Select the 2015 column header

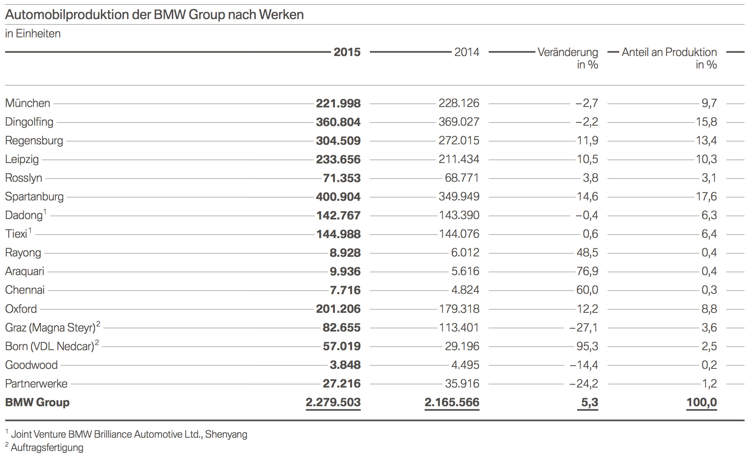click(347, 52)
